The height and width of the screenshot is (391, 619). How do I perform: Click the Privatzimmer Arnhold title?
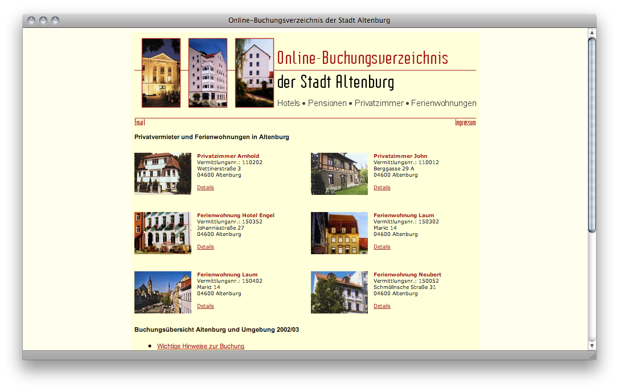[x=228, y=156]
